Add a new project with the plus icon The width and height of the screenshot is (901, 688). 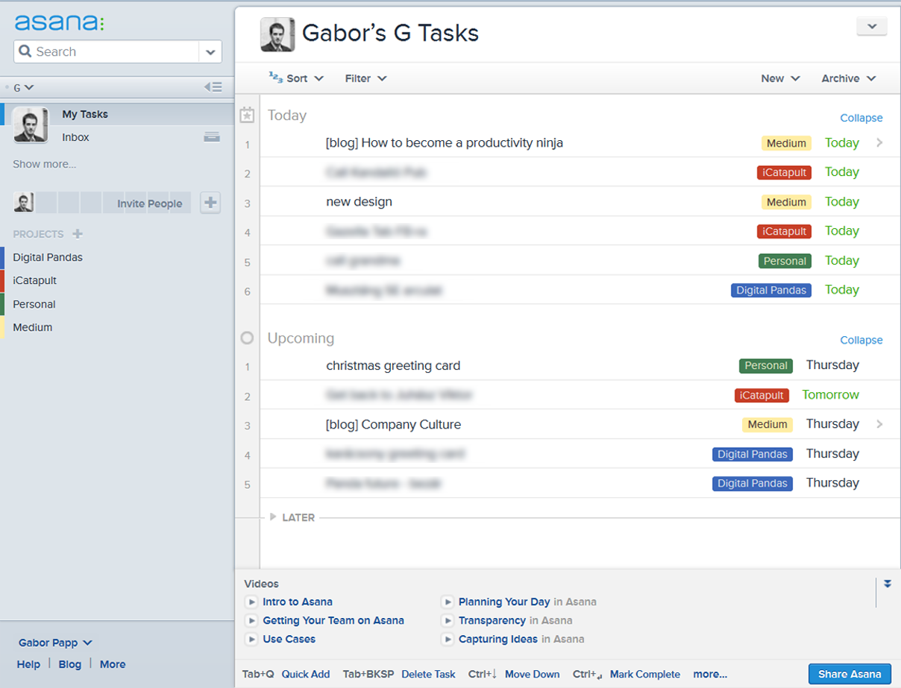(78, 234)
